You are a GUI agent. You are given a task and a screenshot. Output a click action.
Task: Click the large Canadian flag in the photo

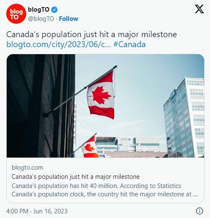101,95
